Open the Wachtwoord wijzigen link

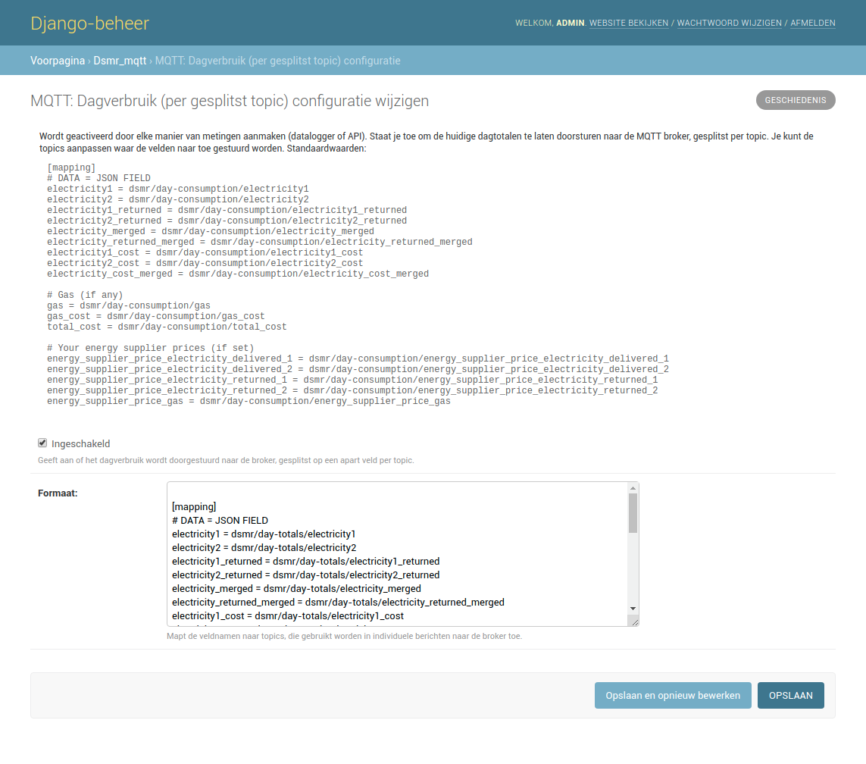pos(729,23)
